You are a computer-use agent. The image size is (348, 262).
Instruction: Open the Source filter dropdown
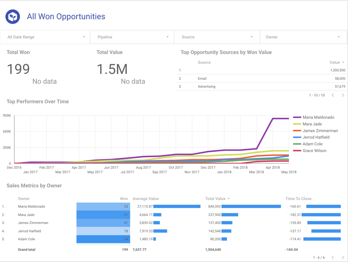point(217,37)
